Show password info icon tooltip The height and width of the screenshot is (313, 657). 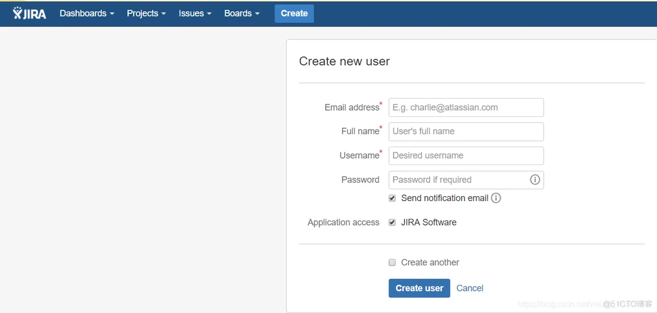click(x=535, y=180)
